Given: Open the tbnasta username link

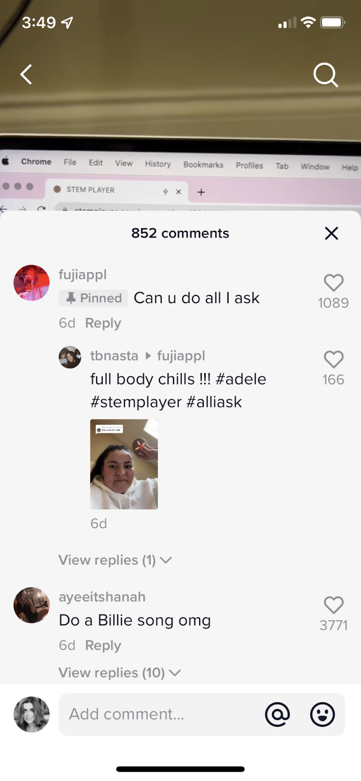Looking at the screenshot, I should [x=114, y=356].
